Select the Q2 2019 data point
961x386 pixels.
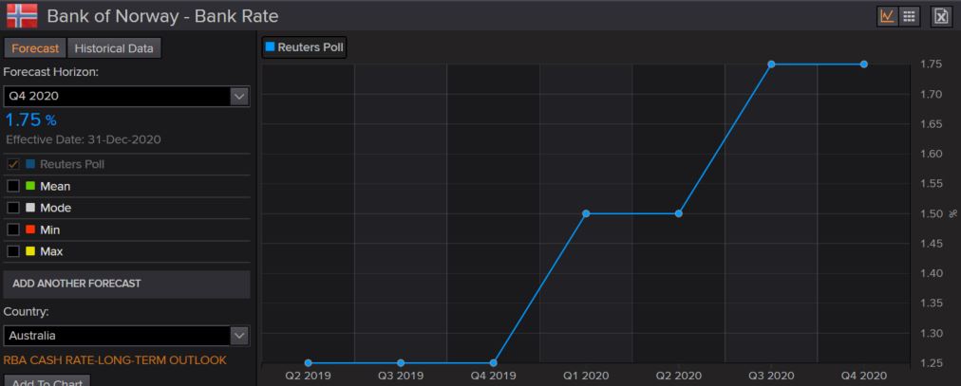(x=309, y=362)
